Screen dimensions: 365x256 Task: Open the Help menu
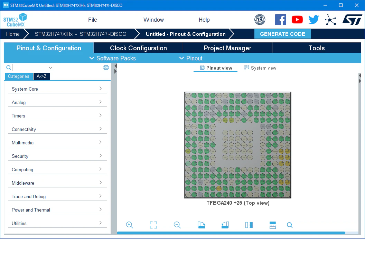204,20
